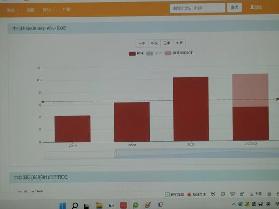
Task: Open File Explorer from the taskbar
Action: click(99, 206)
